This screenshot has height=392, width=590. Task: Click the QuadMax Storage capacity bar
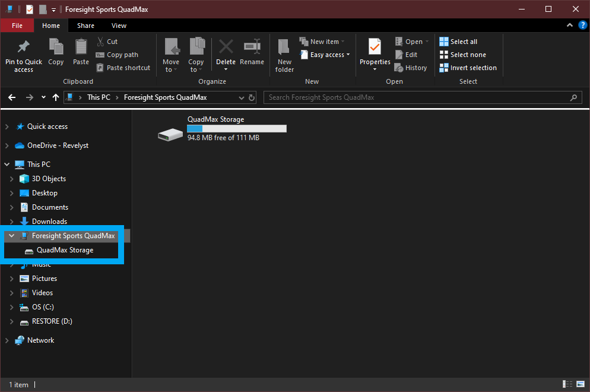[x=237, y=129]
